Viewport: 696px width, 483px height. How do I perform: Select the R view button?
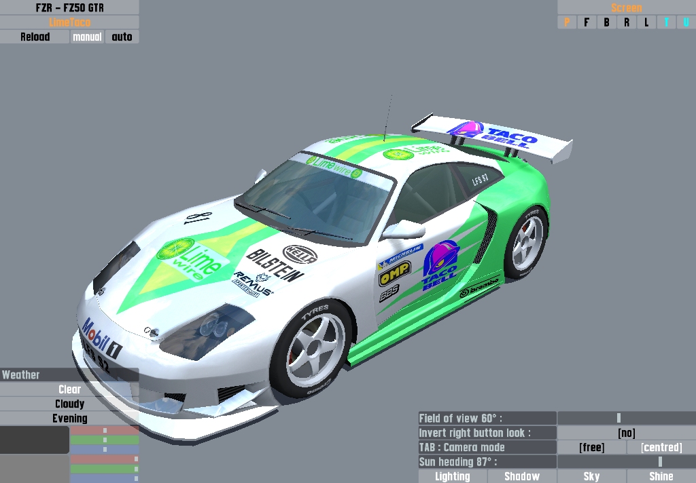[x=626, y=22]
